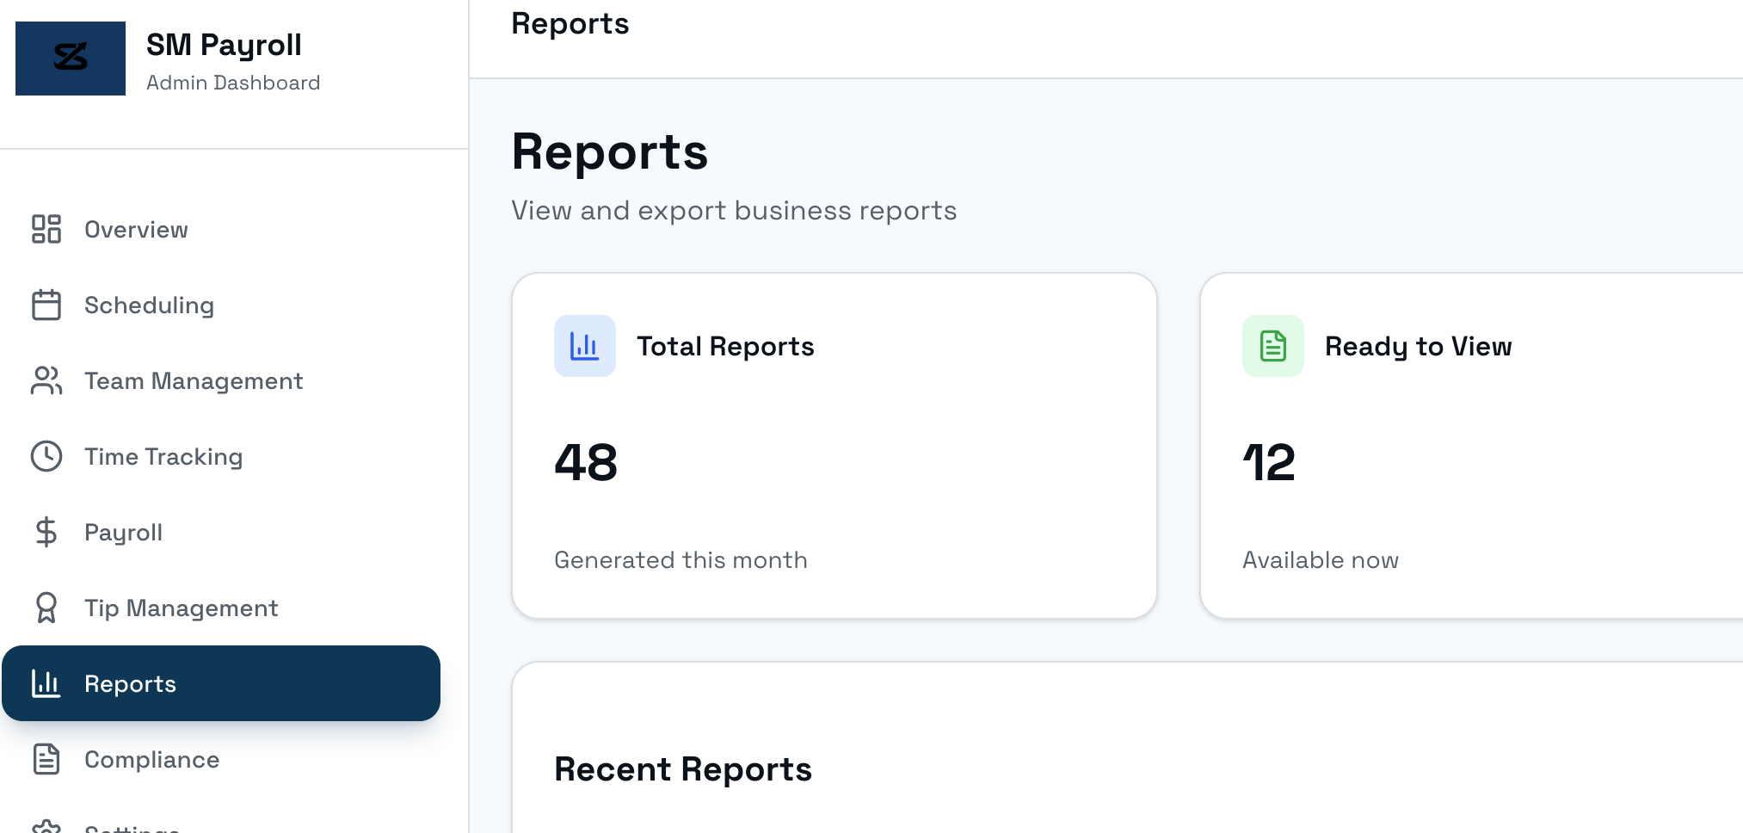Click the Tip Management ribbon icon
The height and width of the screenshot is (833, 1743).
(x=47, y=608)
